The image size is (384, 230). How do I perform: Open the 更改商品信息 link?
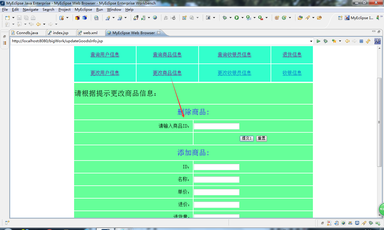point(167,73)
